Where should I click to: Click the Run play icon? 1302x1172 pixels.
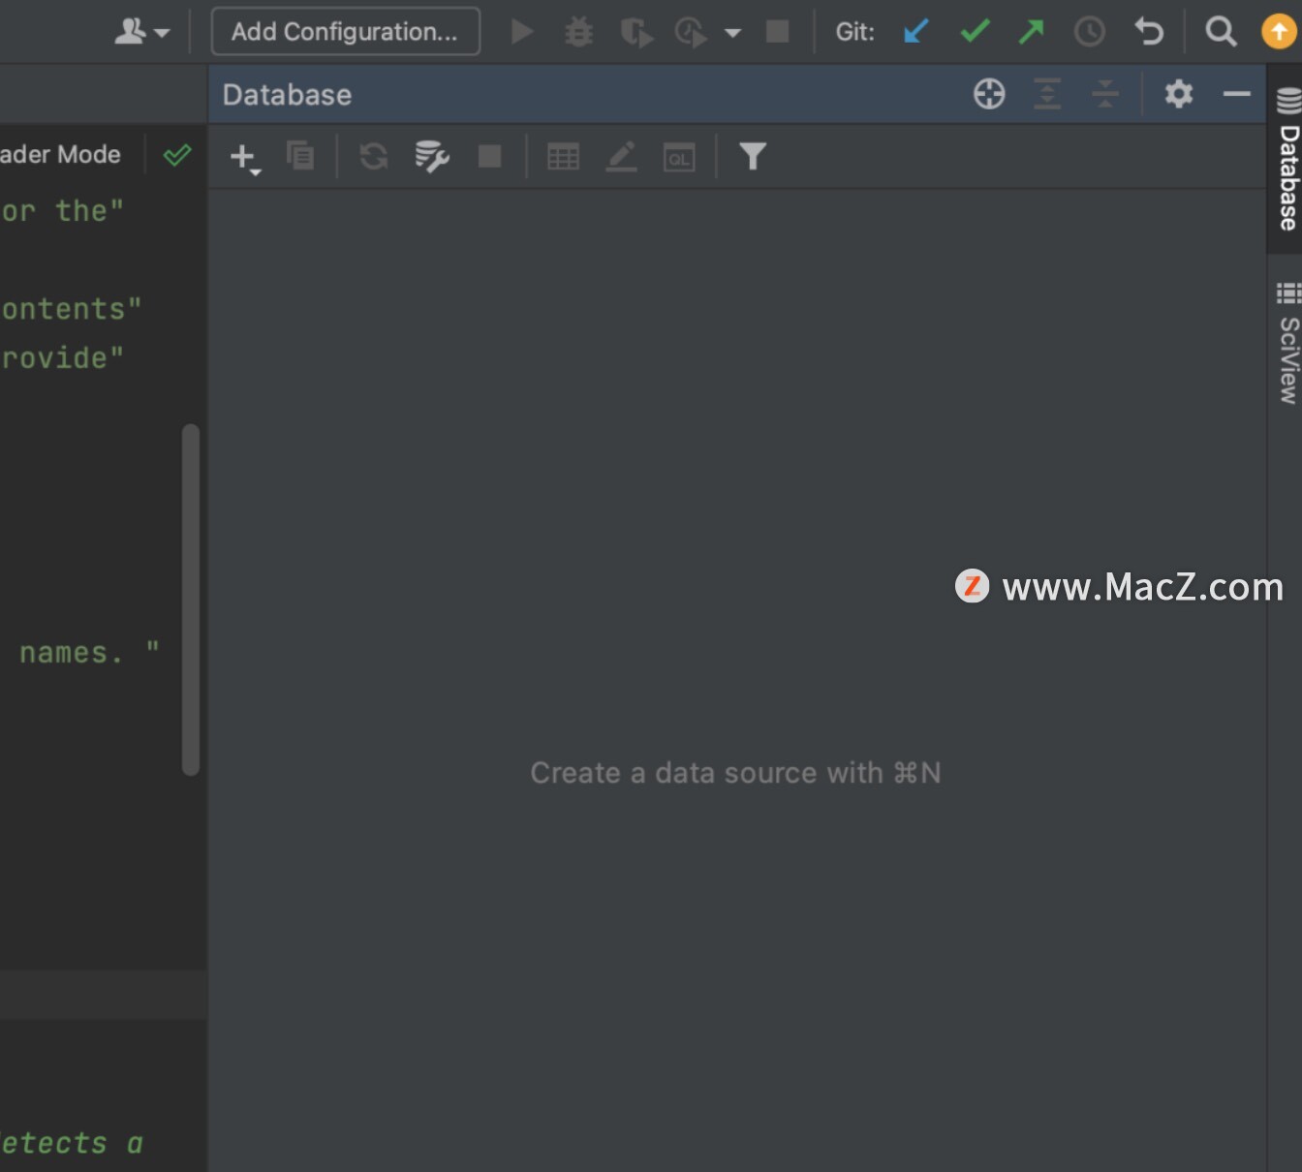point(522,32)
